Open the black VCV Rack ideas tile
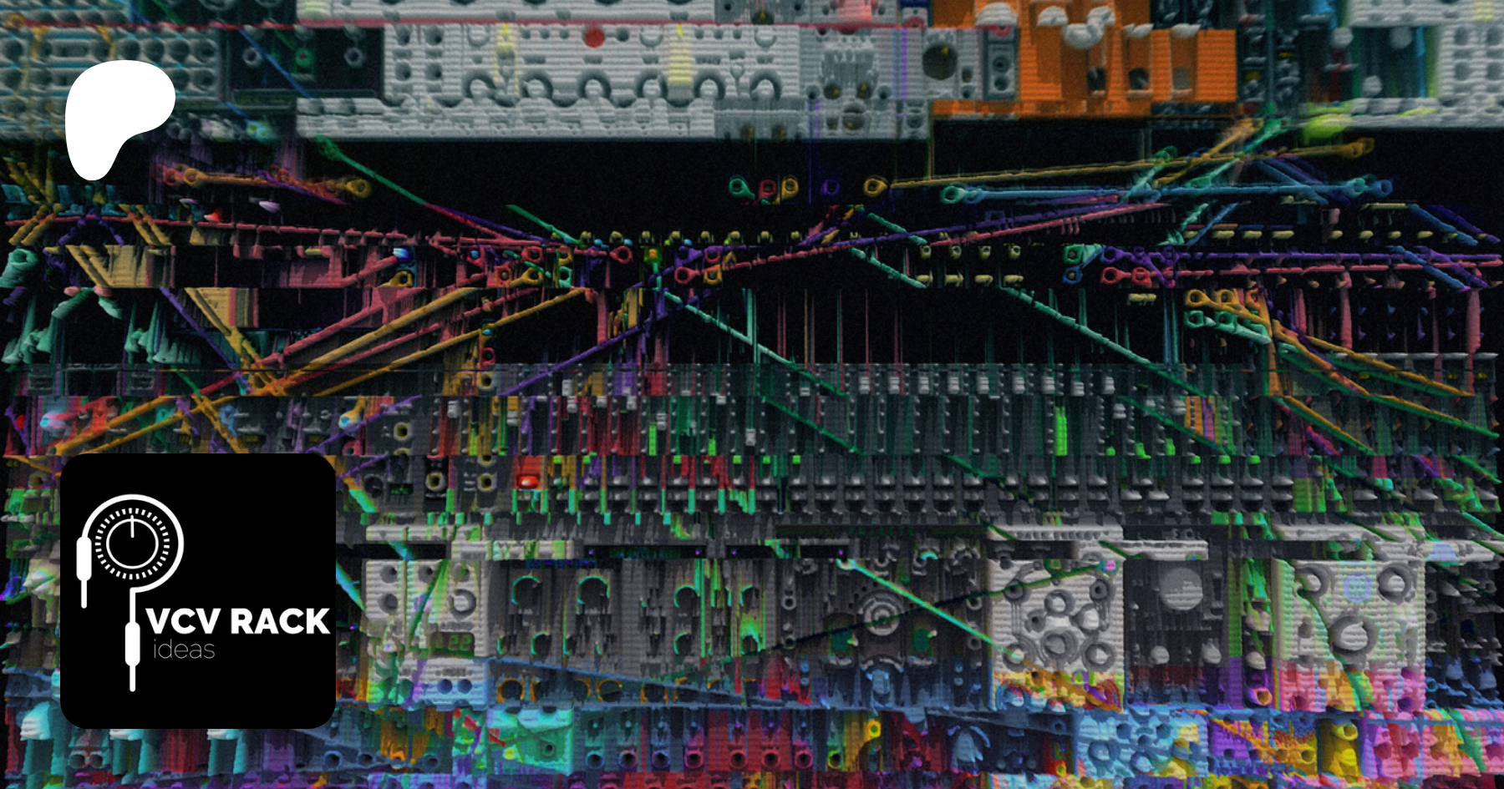The height and width of the screenshot is (789, 1504). (198, 591)
